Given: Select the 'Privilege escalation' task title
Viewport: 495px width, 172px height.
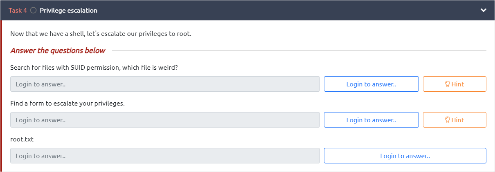Looking at the screenshot, I should [68, 11].
